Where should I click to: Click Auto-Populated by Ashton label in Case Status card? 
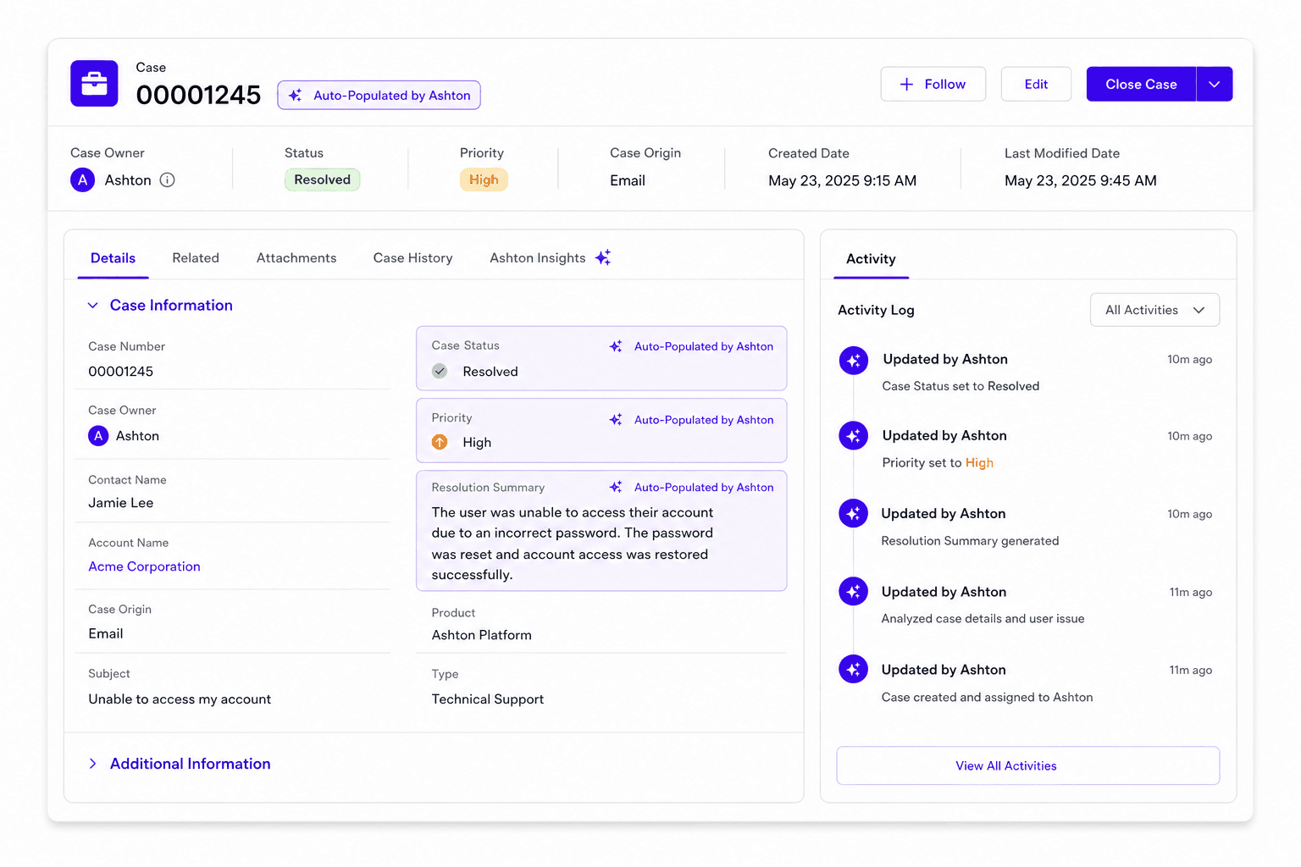[x=704, y=346]
